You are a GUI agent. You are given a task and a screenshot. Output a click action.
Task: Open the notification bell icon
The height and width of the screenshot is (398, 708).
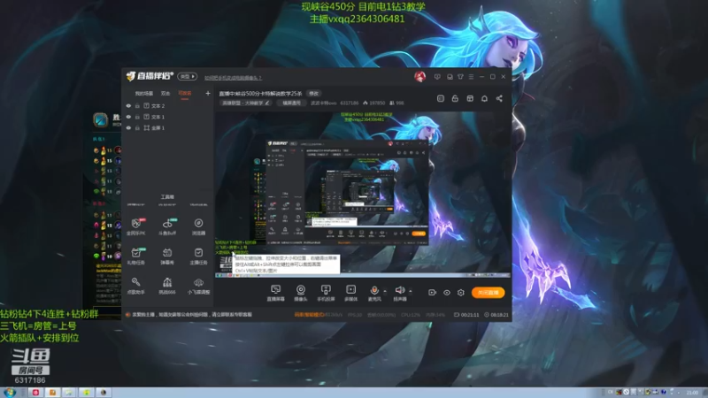pyautogui.click(x=484, y=98)
